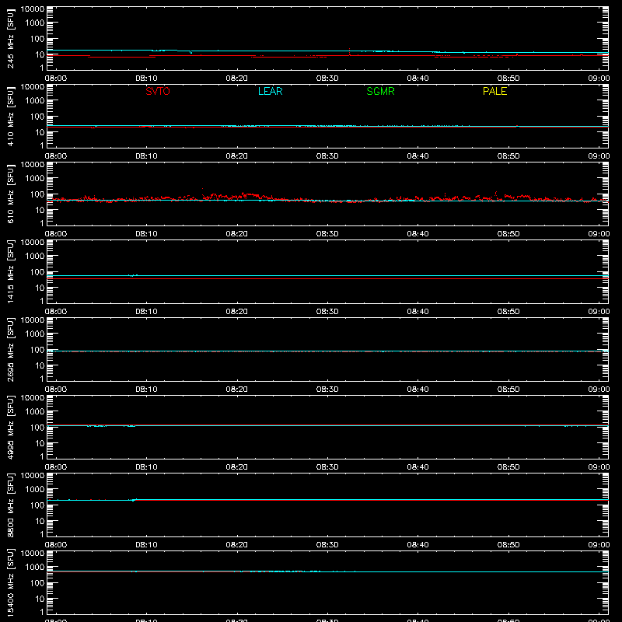Select the 8800 MHz [SFU] axis title
Image resolution: width=622 pixels, height=622 pixels.
coord(10,505)
